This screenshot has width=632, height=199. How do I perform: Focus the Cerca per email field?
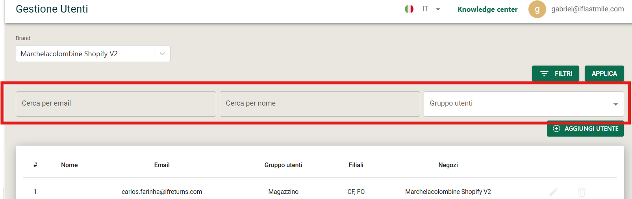[x=116, y=104]
